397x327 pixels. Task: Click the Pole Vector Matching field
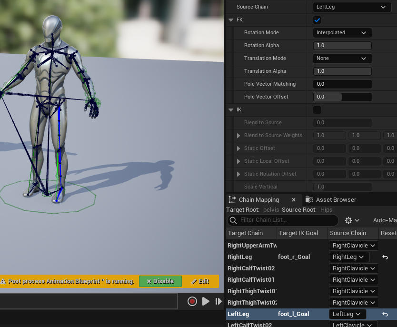[342, 84]
